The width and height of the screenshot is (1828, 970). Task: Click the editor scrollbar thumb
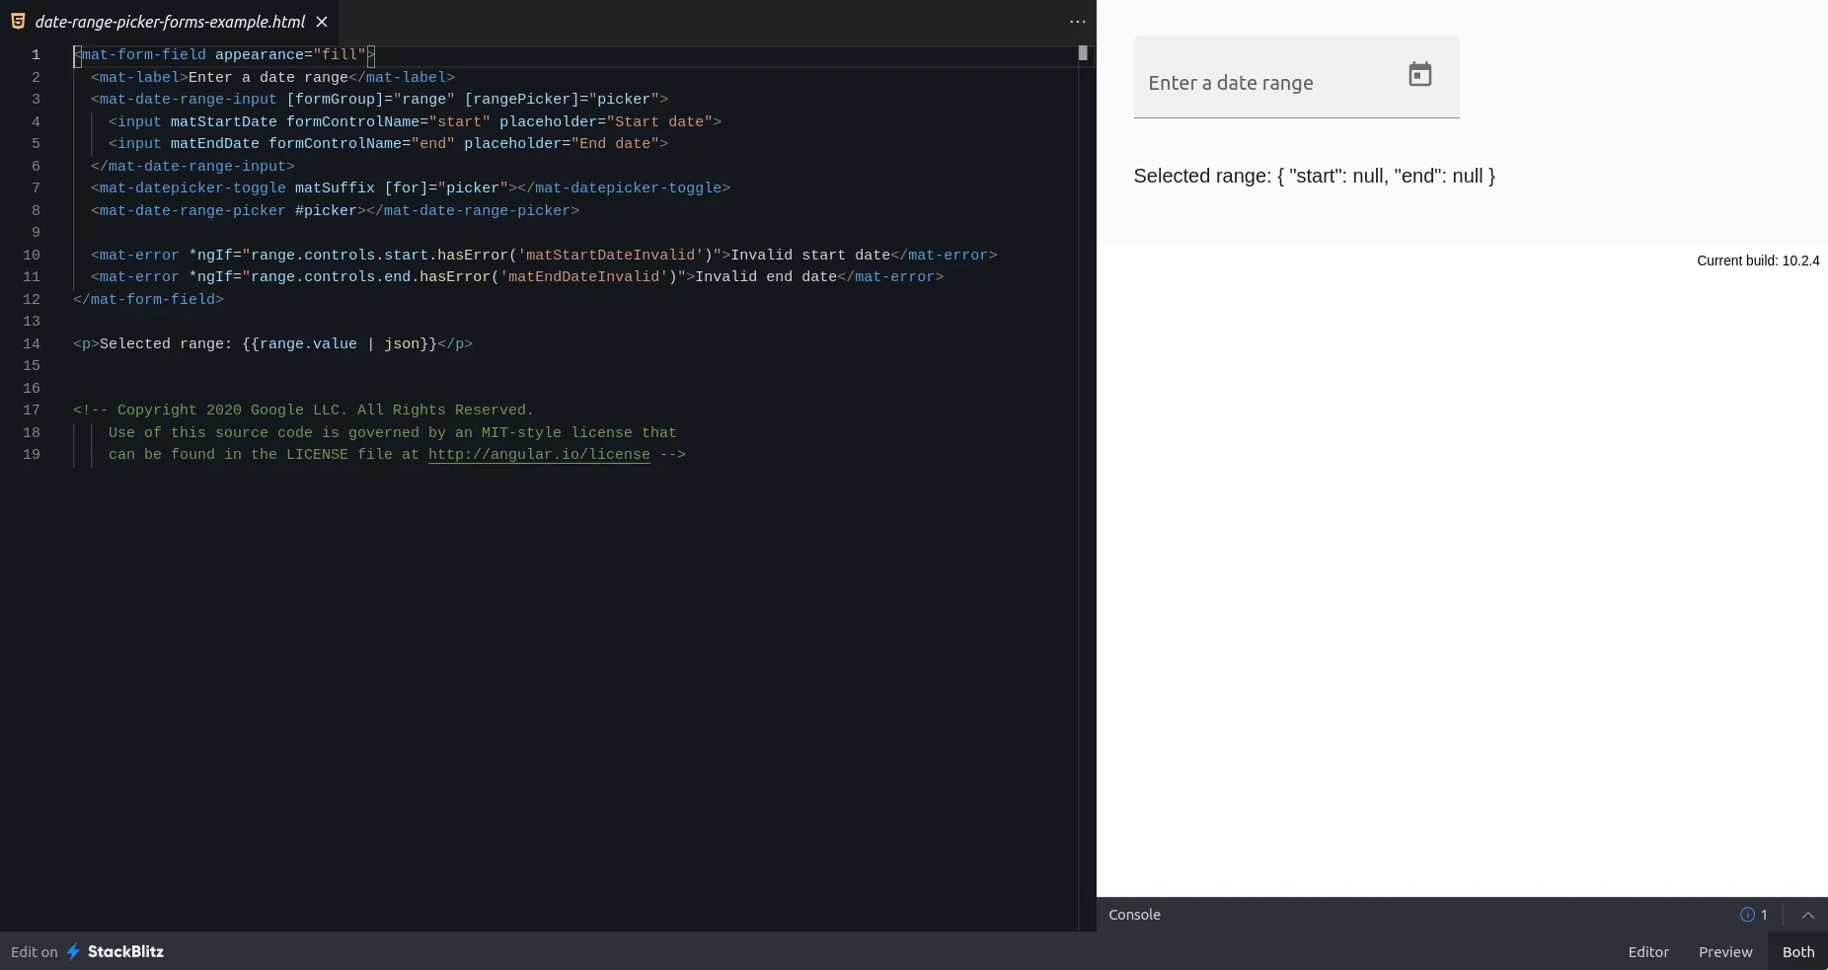point(1083,54)
